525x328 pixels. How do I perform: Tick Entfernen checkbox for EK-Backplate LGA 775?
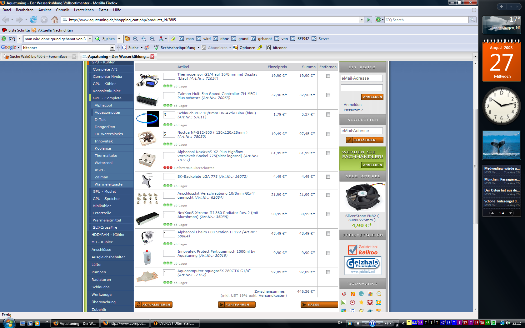[328, 176]
